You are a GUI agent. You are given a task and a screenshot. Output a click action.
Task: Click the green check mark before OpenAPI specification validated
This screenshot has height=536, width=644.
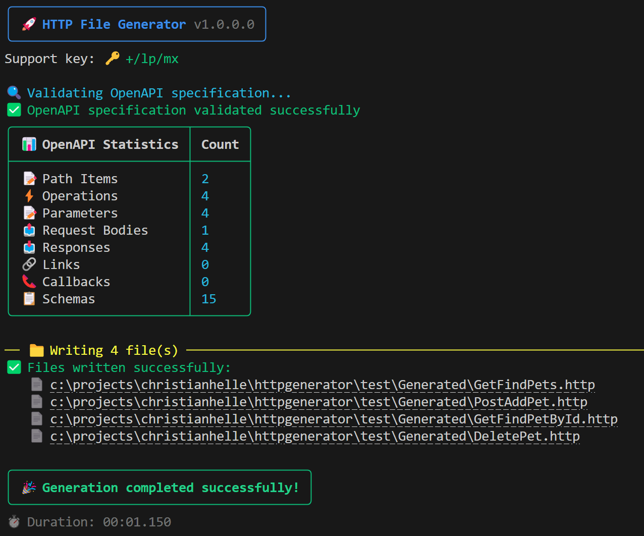pyautogui.click(x=14, y=110)
